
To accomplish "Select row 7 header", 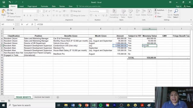I will click(x=2, y=46).
